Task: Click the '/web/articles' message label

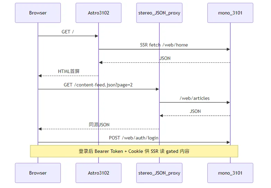Action: [195, 98]
